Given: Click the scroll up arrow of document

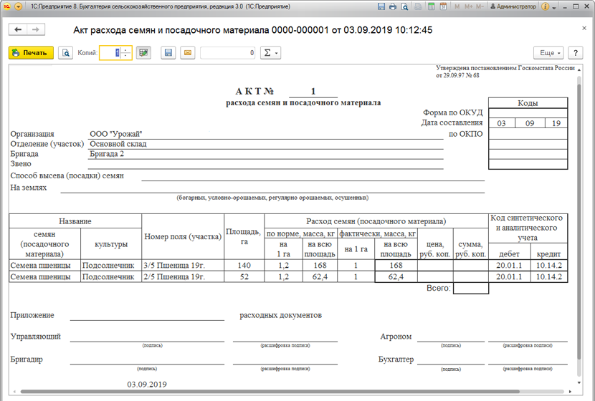Looking at the screenshot, I should click(579, 69).
